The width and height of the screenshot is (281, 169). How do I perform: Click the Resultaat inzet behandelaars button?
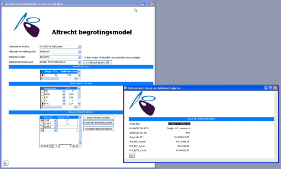(x=99, y=129)
